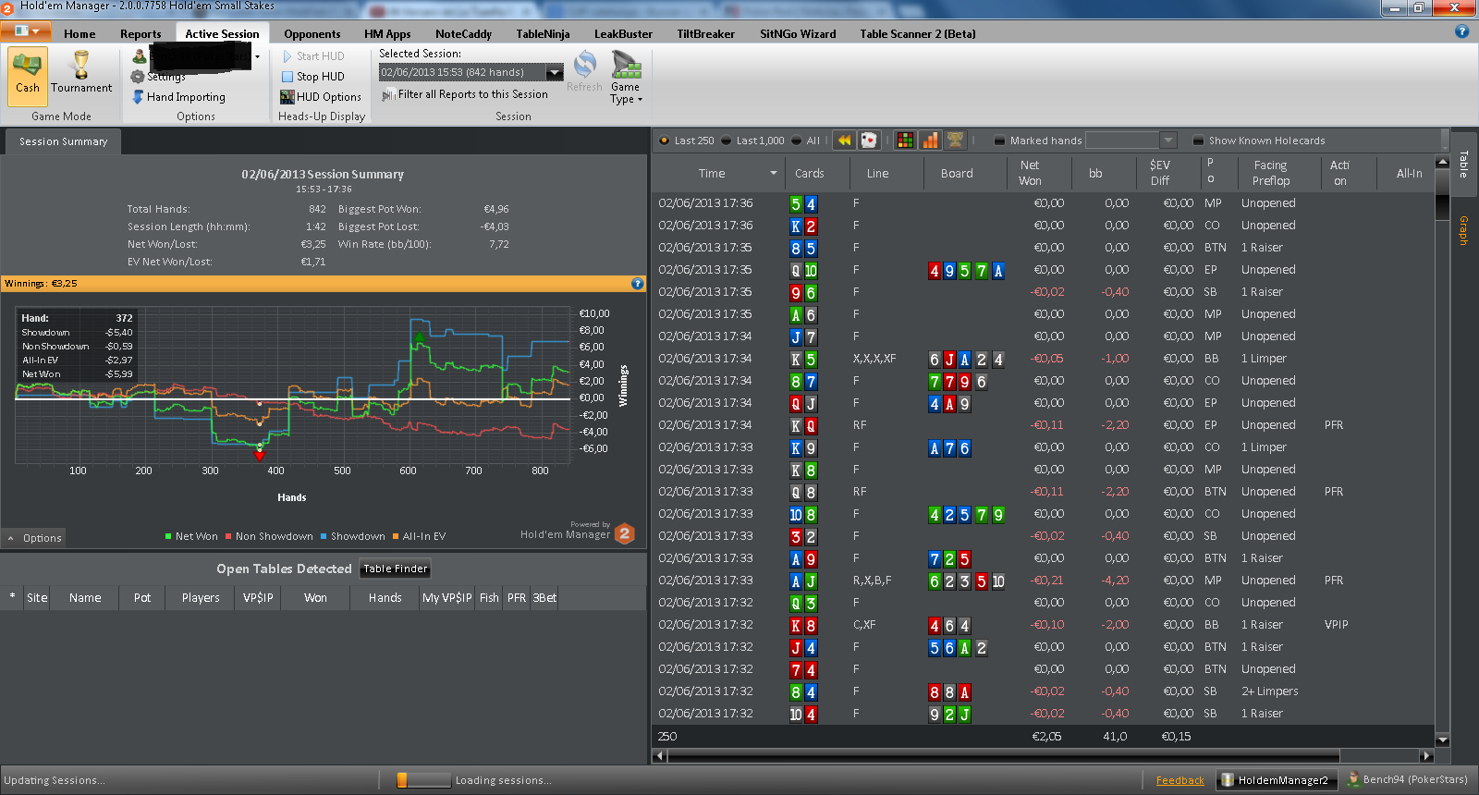Open vertical Graph side tab
The width and height of the screenshot is (1479, 795).
1463,230
